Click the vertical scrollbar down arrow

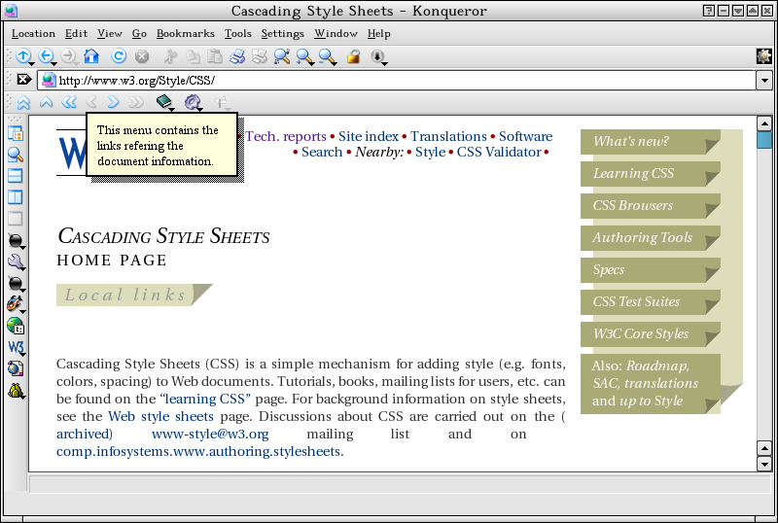click(764, 464)
